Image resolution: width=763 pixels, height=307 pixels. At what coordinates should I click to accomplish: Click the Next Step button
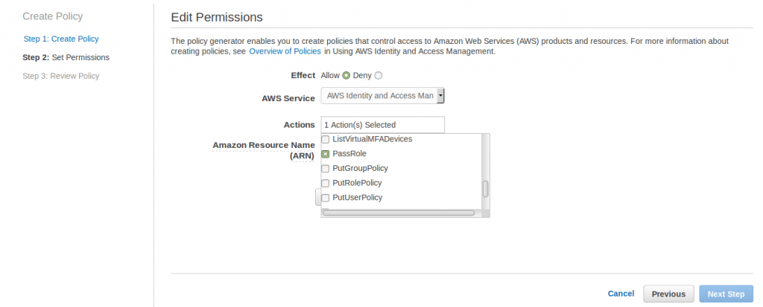(x=726, y=294)
